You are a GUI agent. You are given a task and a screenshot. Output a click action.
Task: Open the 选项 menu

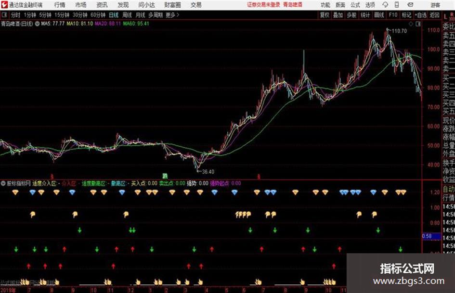click(x=370, y=5)
